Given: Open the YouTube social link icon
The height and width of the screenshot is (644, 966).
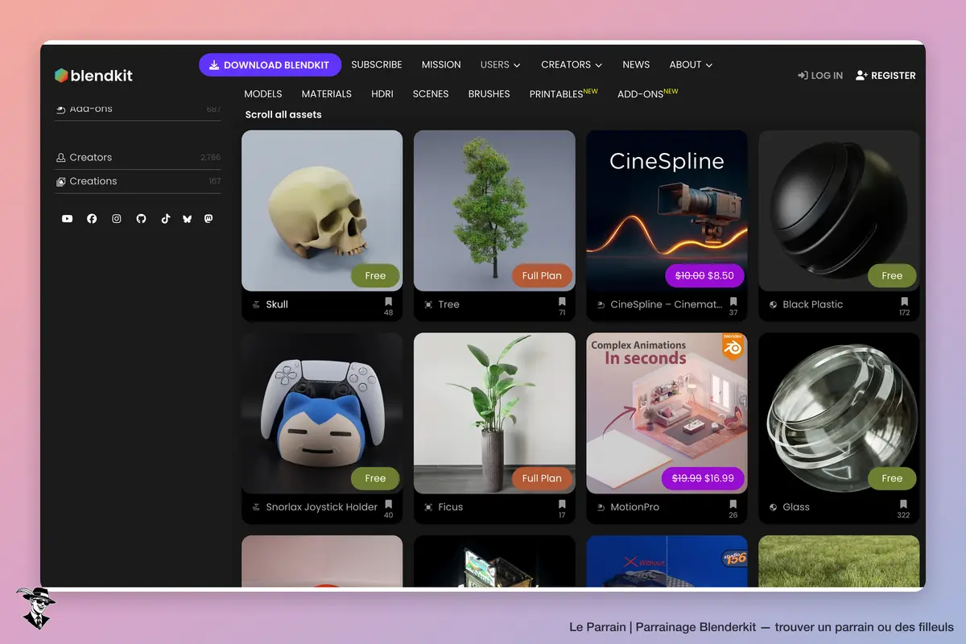Looking at the screenshot, I should [68, 219].
